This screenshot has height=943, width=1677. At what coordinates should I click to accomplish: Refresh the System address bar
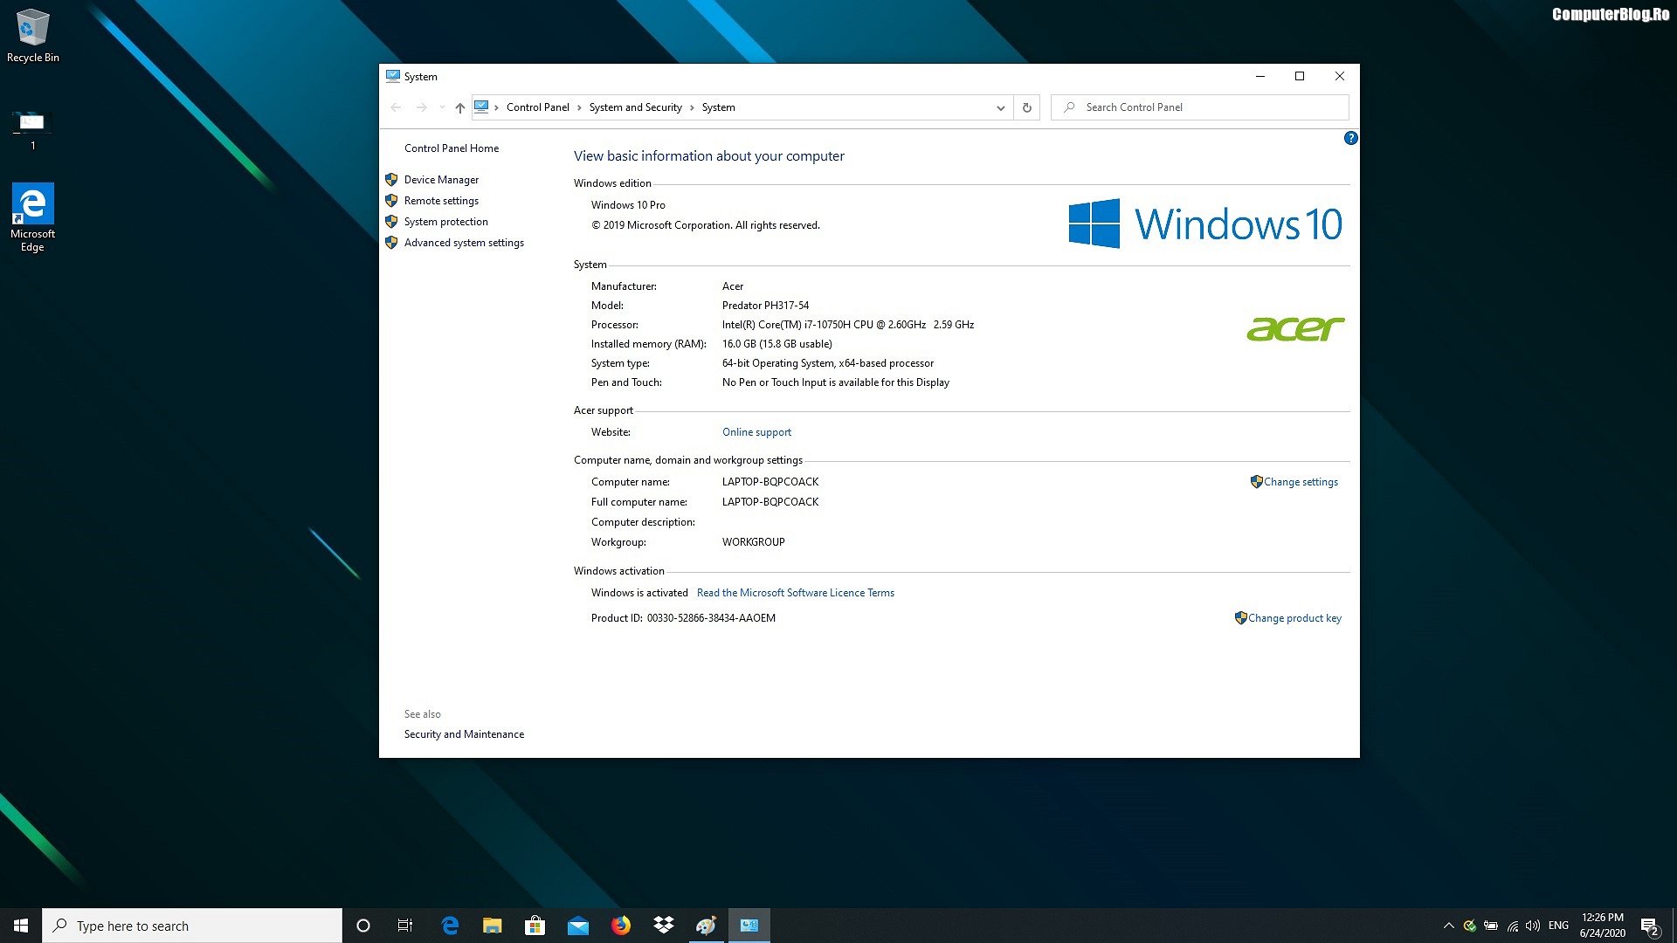point(1027,107)
